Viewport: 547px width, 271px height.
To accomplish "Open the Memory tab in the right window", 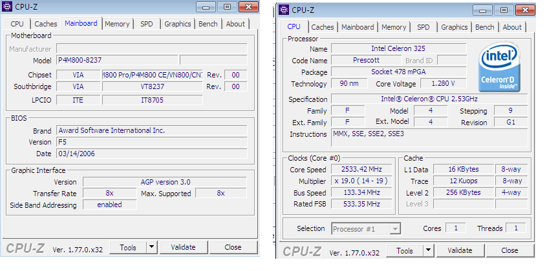I will pyautogui.click(x=394, y=27).
